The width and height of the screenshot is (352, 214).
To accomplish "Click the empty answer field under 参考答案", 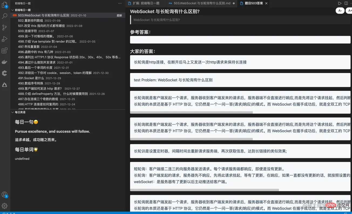I will pos(240,39).
